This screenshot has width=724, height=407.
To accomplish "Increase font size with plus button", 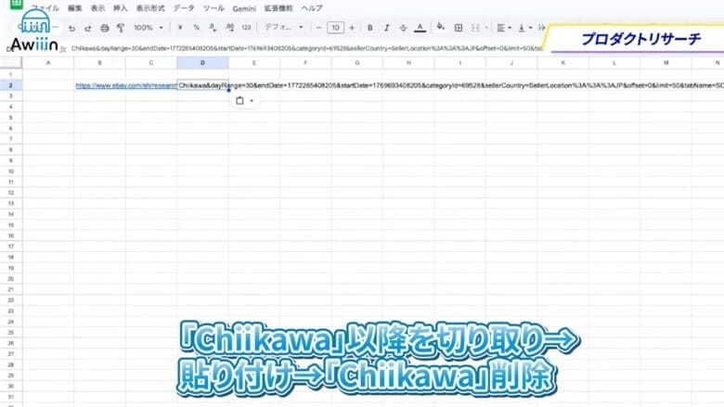I will pos(353,28).
